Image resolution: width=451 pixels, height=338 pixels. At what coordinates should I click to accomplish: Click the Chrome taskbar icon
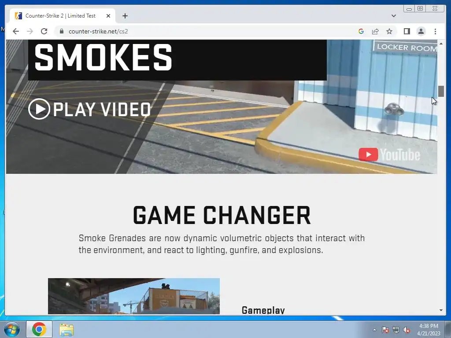point(39,329)
